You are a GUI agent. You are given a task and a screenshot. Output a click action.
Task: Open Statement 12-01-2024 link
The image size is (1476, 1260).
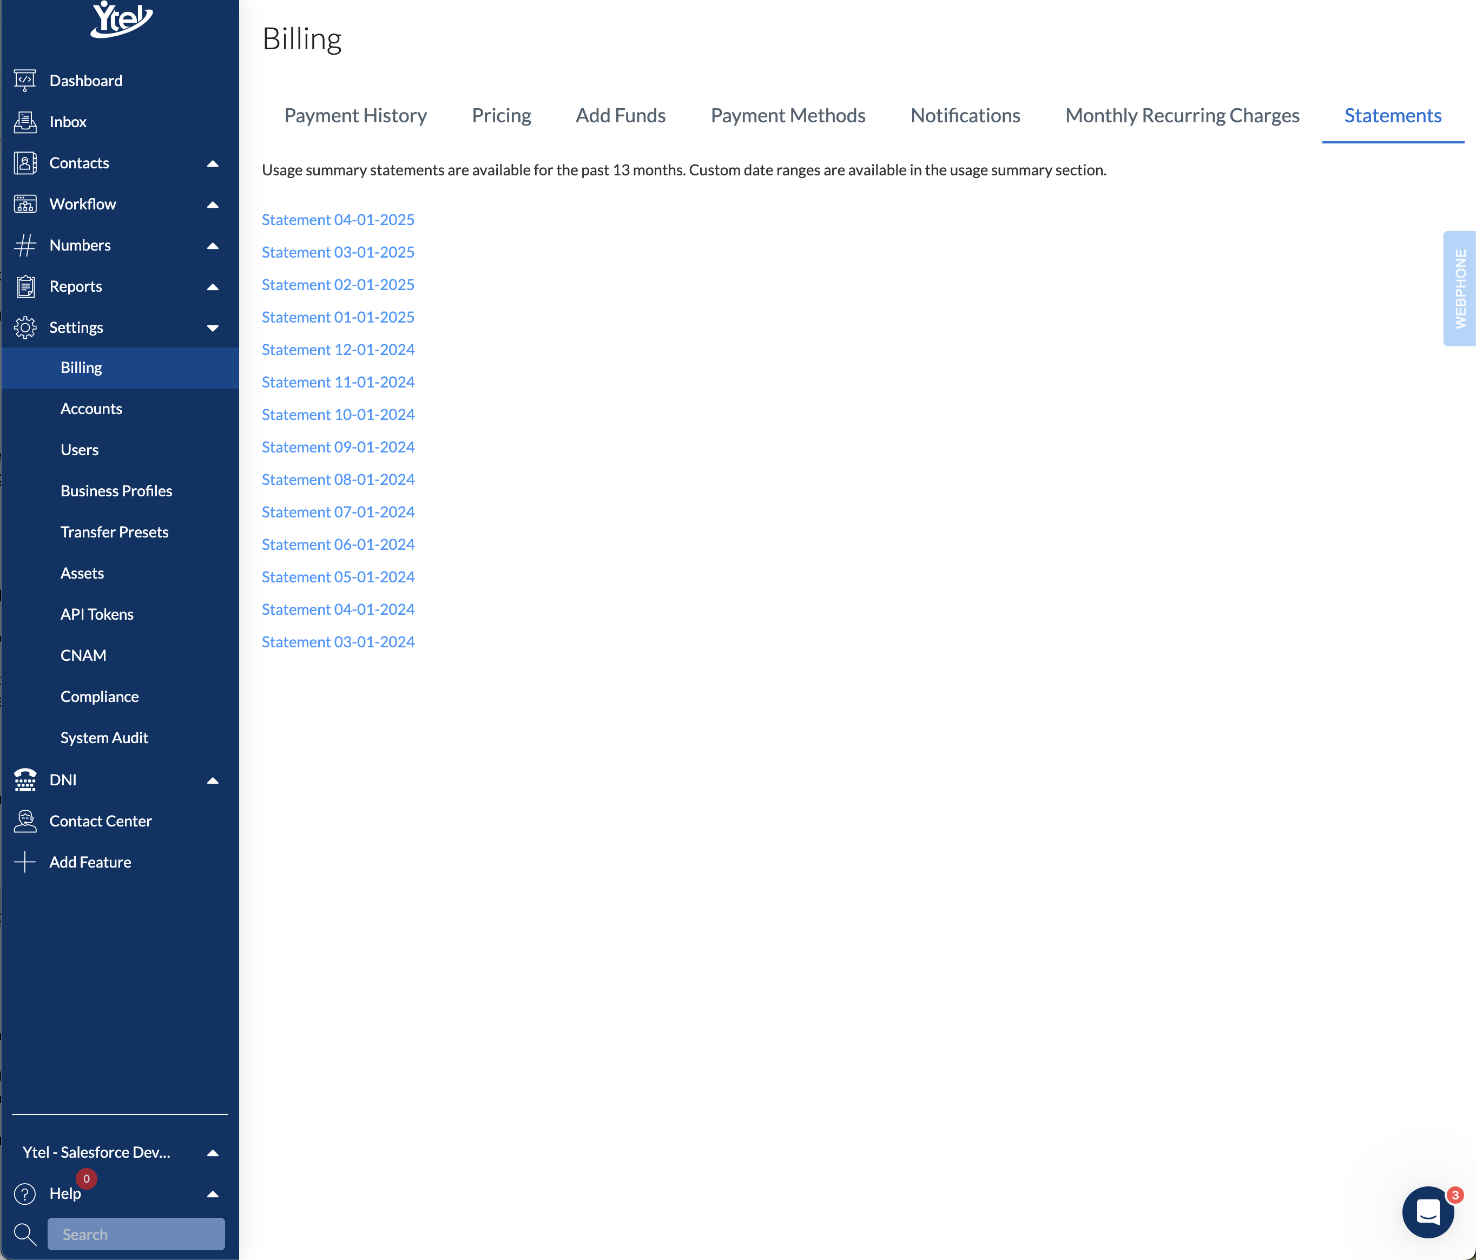[338, 350]
